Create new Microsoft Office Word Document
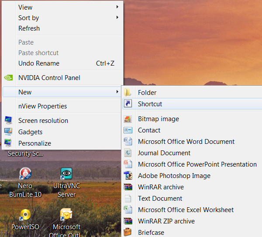Viewport: 262px width, 237px height. [x=192, y=142]
